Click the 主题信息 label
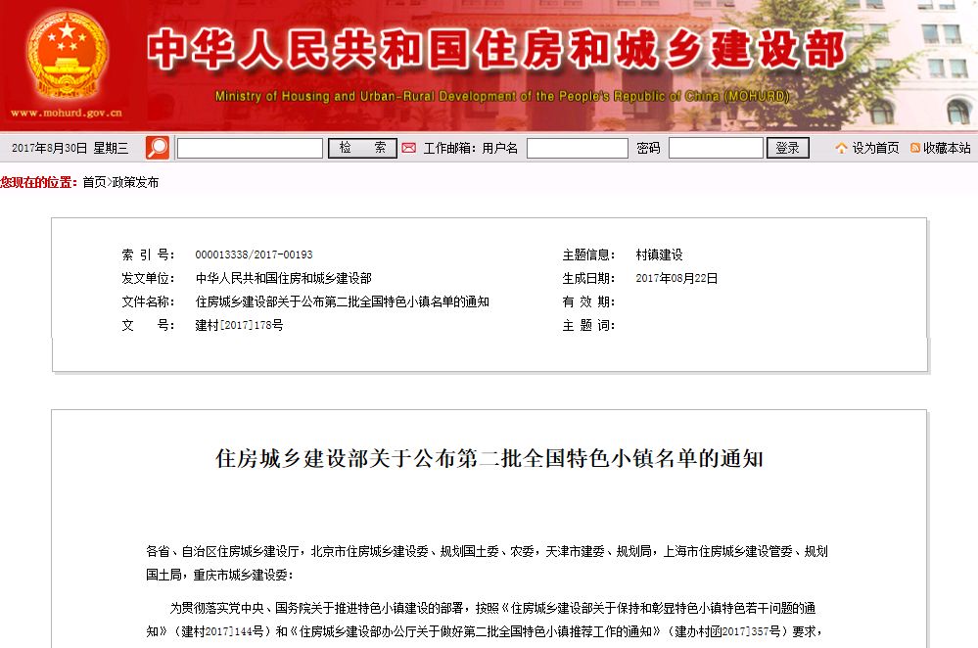Viewport: 978px width, 648px height. (x=588, y=255)
